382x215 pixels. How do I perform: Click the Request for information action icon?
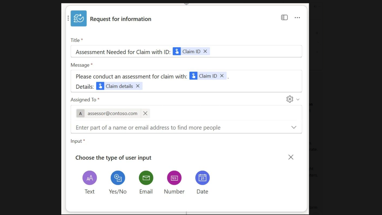coord(79,18)
